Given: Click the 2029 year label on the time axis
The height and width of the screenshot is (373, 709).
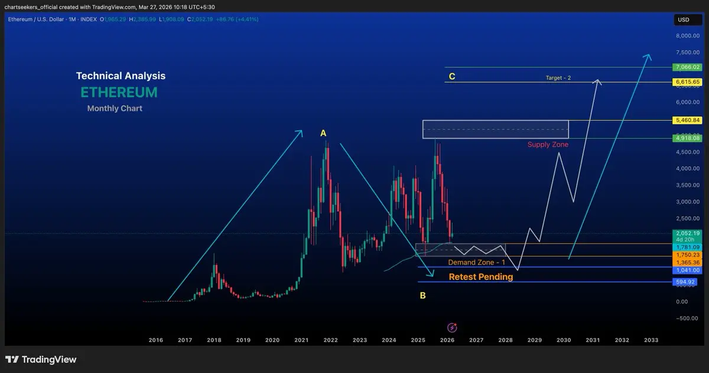Looking at the screenshot, I should tap(534, 340).
